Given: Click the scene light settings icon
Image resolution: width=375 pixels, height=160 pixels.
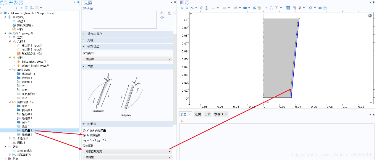Looking at the screenshot, I should [300, 8].
